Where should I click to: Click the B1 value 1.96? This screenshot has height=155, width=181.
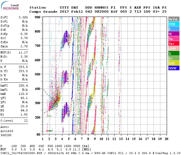coord(24,115)
